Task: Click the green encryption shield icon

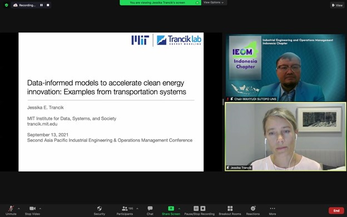Action: tap(7, 5)
